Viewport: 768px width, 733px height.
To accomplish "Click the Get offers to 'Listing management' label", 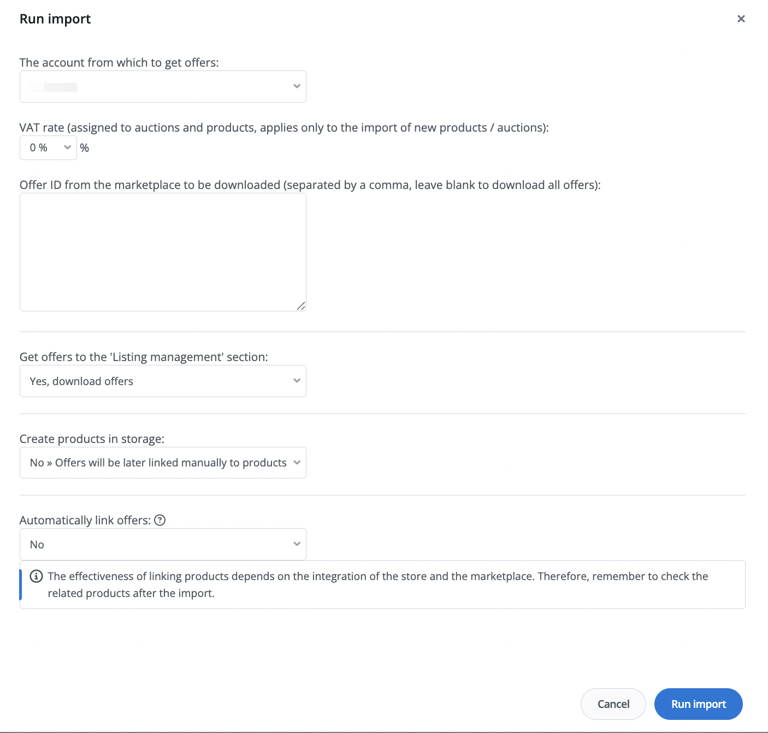I will (x=144, y=357).
